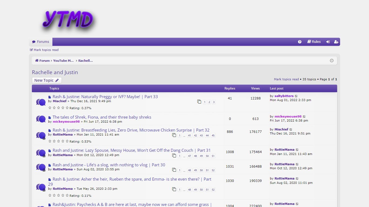This screenshot has height=207, width=369.
Task: Open Paychecks A & B topic
Action: point(132,205)
